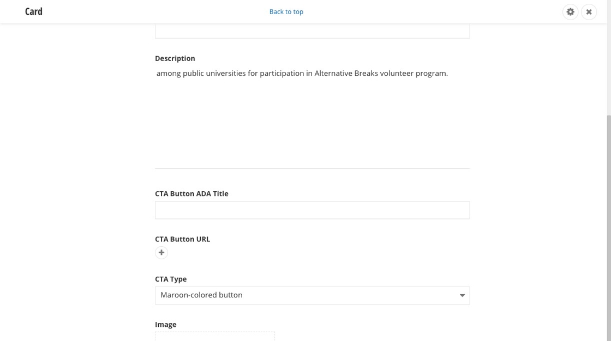The width and height of the screenshot is (611, 341).
Task: Close the Card editor with X icon
Action: point(589,11)
